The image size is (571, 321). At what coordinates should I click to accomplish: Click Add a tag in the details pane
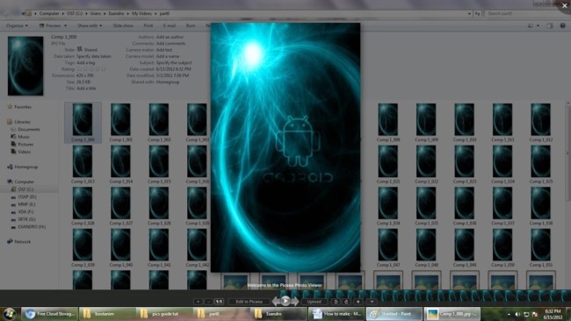[85, 63]
